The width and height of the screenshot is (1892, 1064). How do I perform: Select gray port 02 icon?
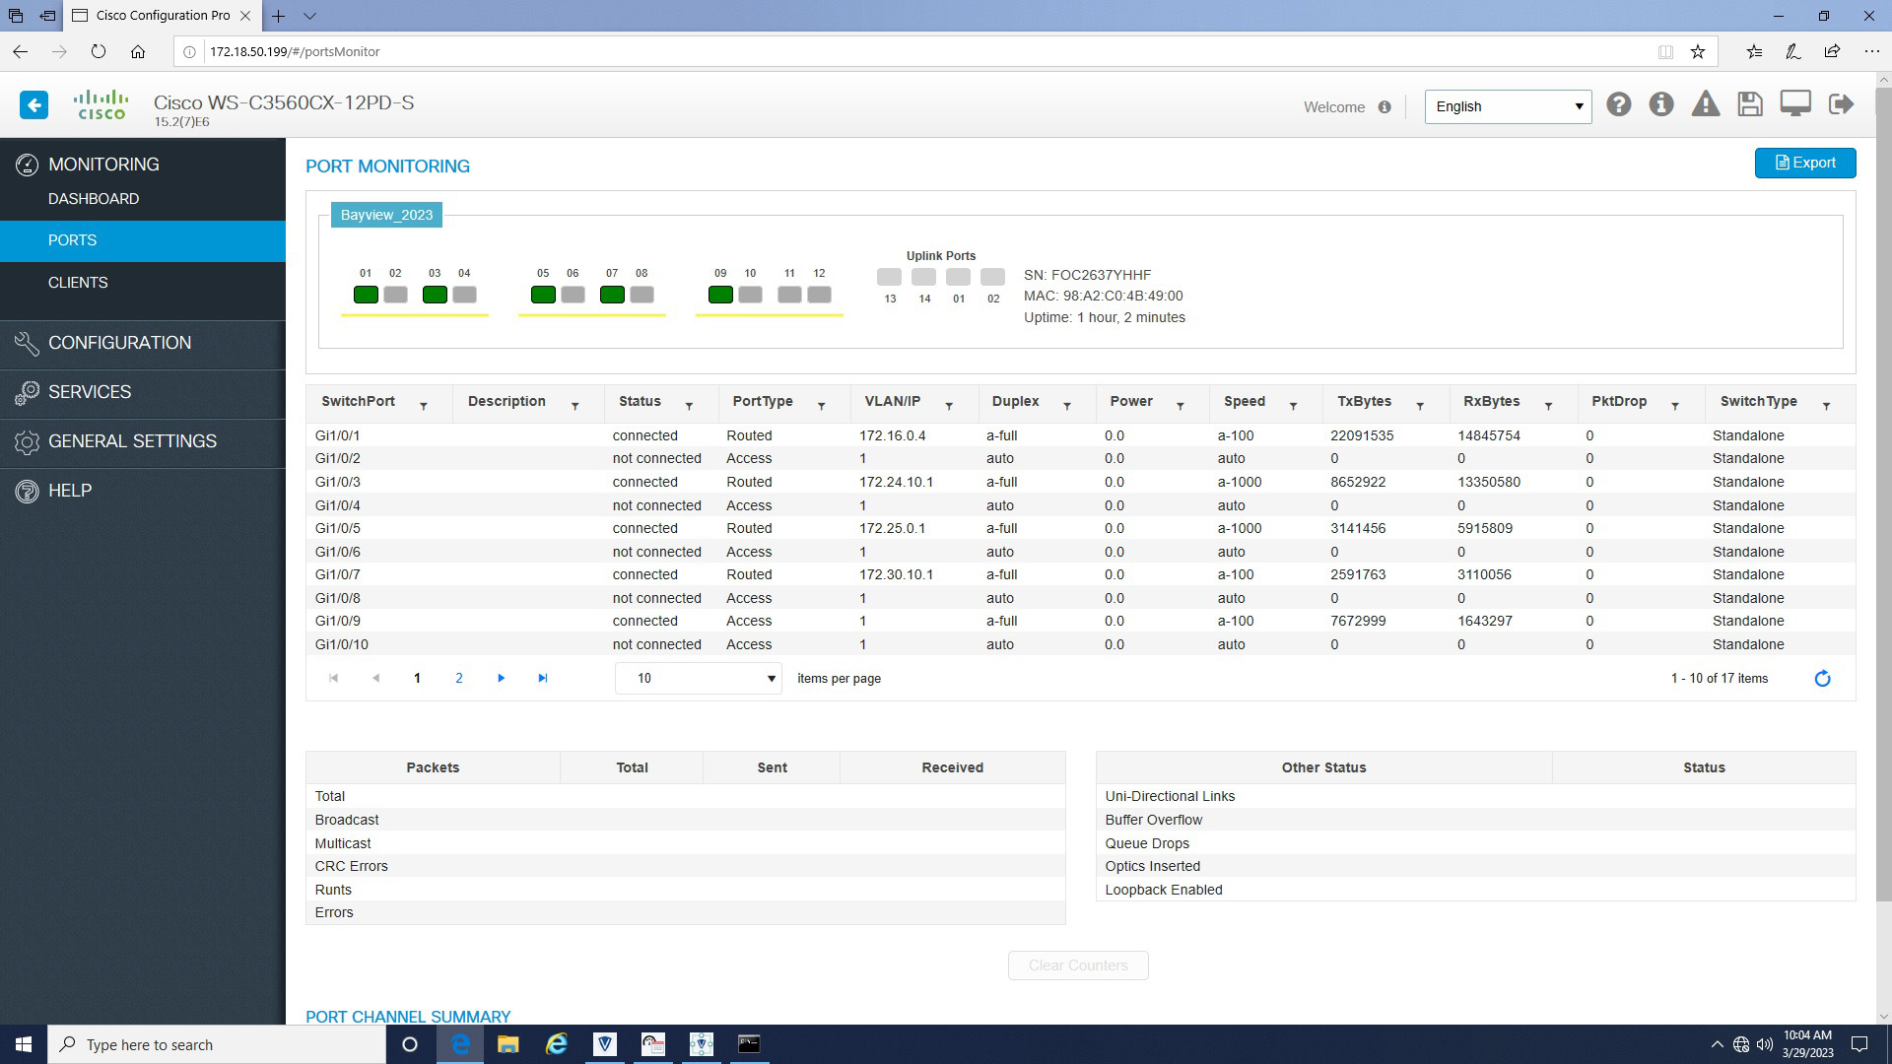coord(395,295)
